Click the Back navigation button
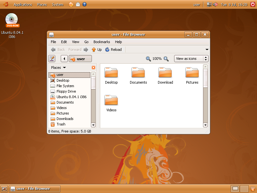Screen dimensions: 257x193 [58, 50]
